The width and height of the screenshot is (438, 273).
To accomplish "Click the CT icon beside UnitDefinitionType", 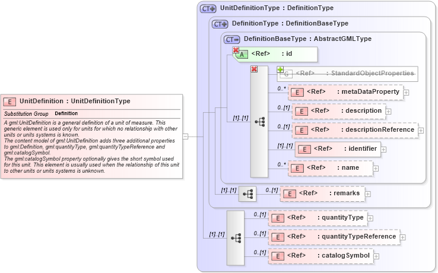I will pos(208,9).
